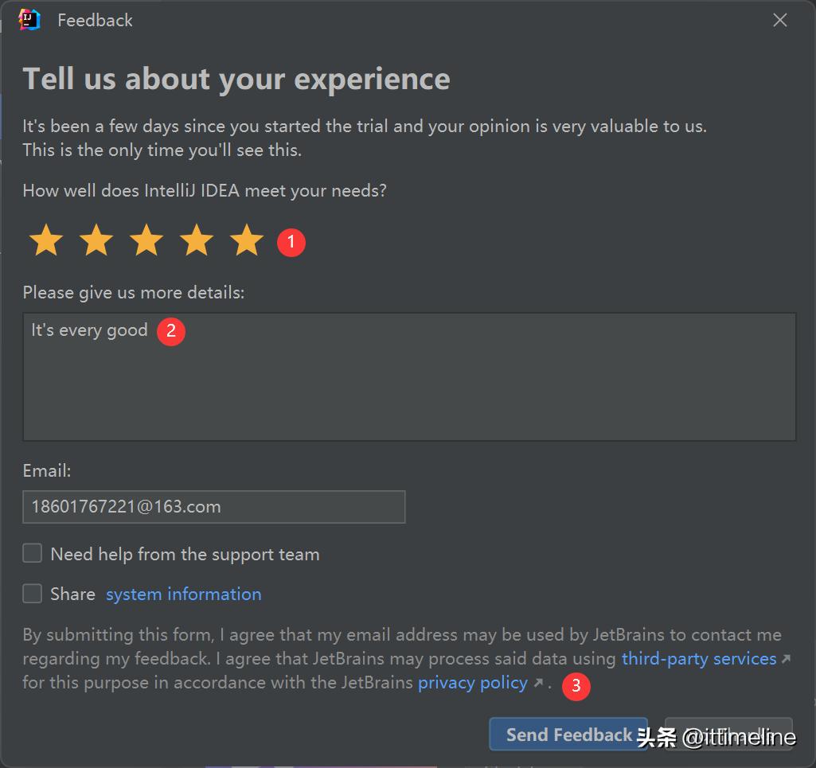Rate with the second star
This screenshot has height=768, width=816.
pos(96,240)
